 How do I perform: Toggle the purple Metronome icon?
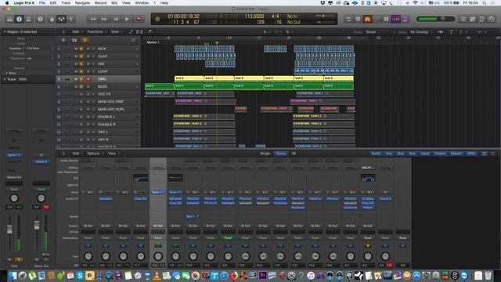(405, 19)
